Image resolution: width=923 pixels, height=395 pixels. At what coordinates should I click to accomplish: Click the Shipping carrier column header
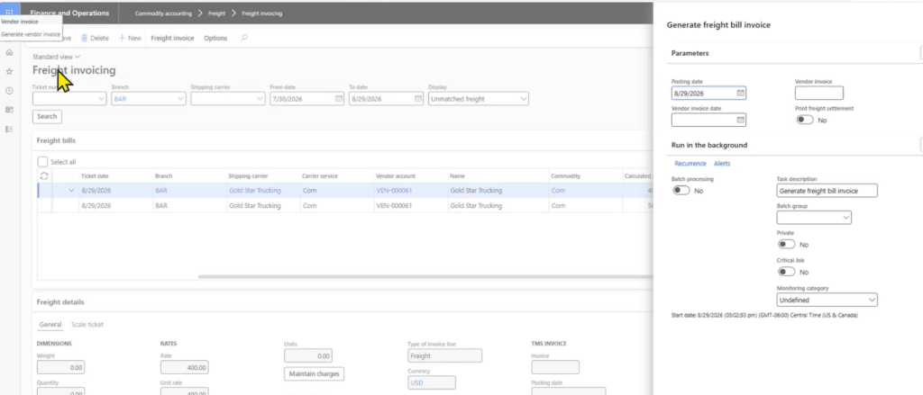click(x=248, y=175)
